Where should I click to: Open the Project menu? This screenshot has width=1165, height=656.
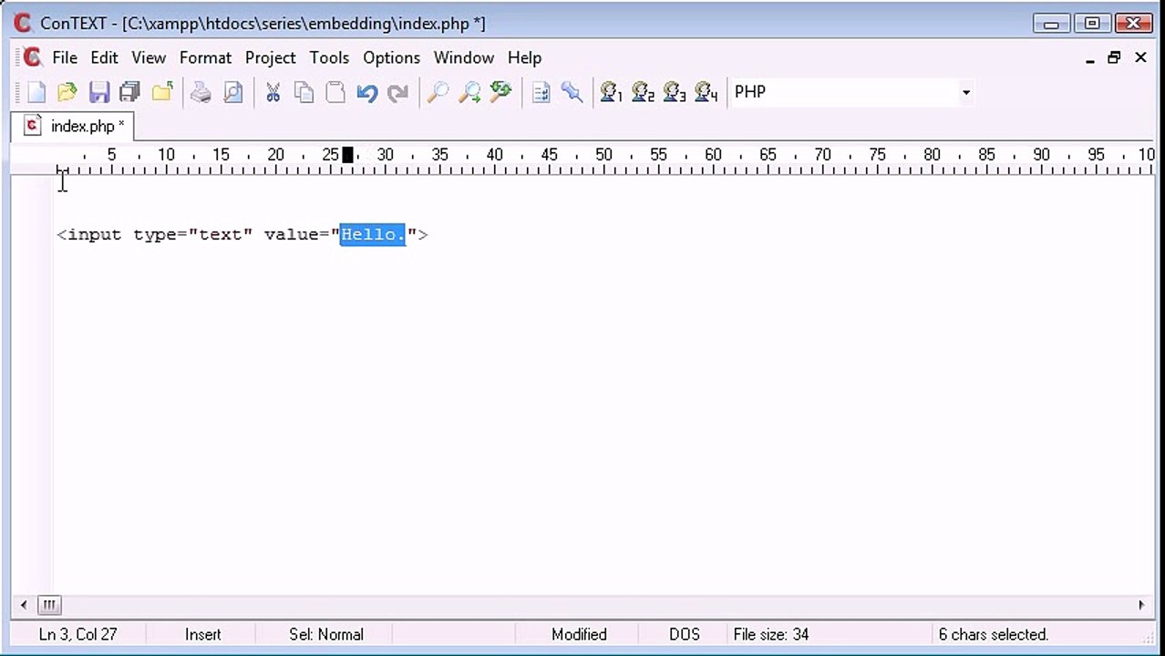tap(271, 57)
